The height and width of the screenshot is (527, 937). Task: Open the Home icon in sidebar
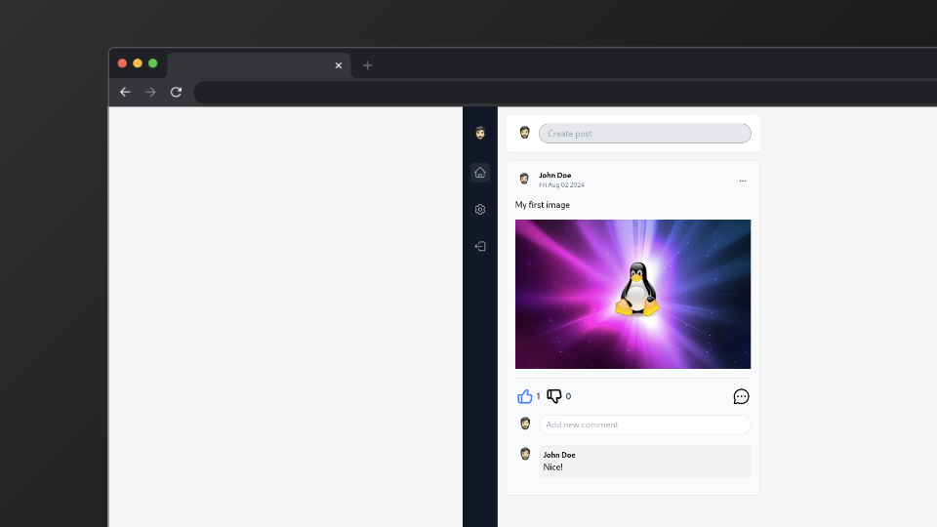[480, 173]
